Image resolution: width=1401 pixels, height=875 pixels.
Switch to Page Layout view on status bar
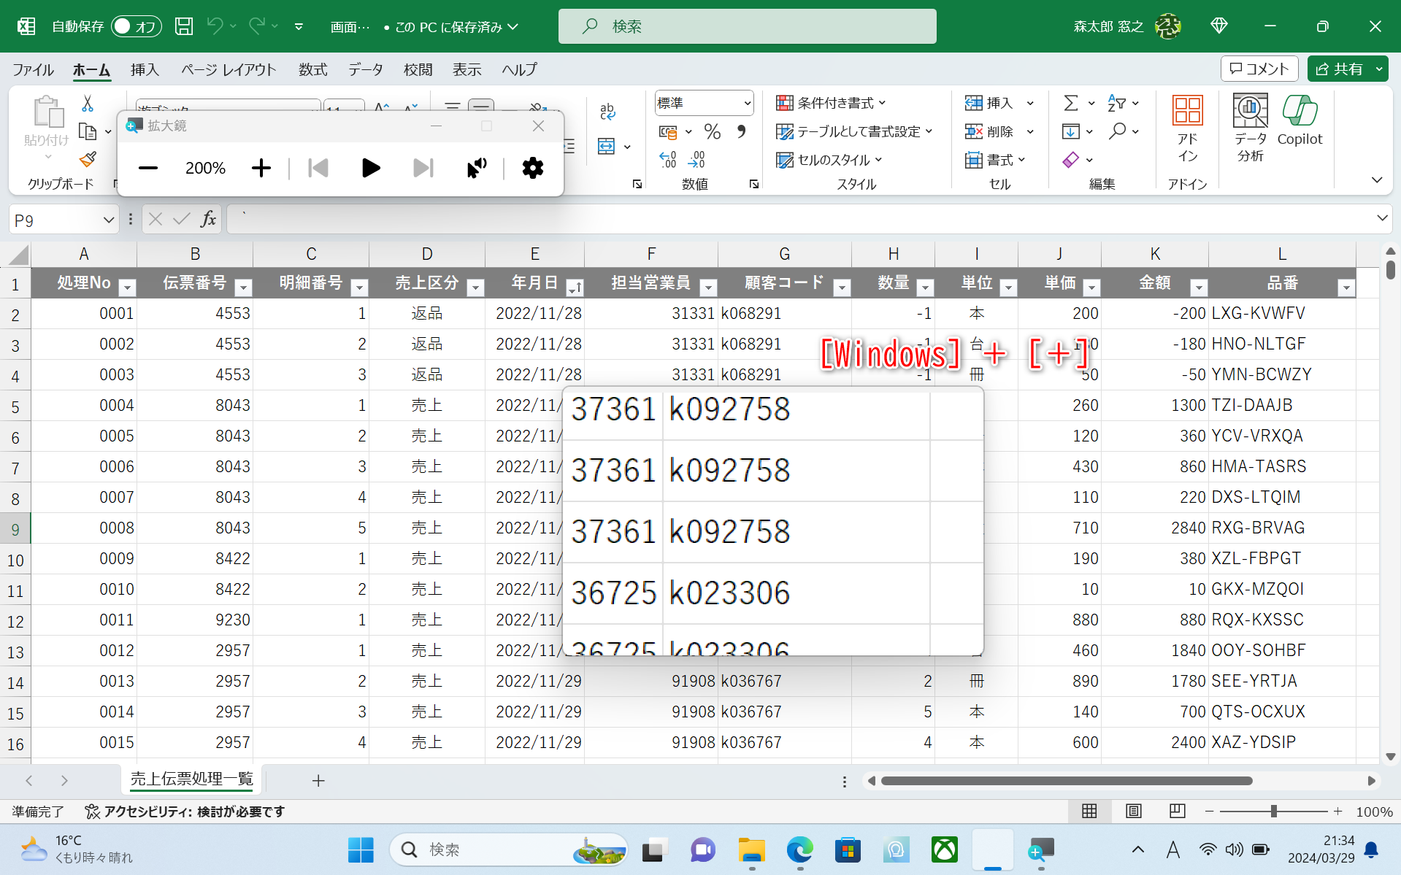pyautogui.click(x=1132, y=812)
